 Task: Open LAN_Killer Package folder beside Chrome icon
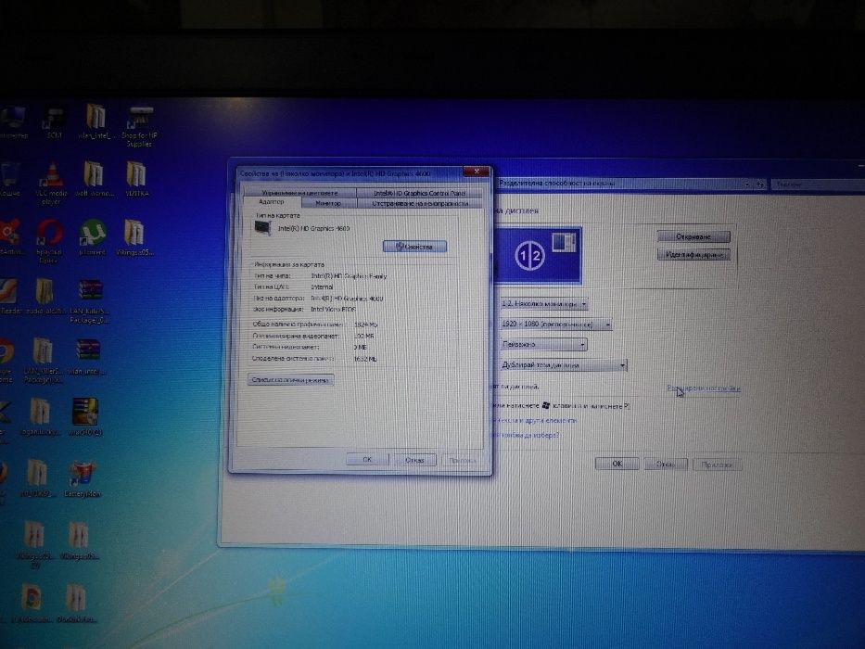coord(43,360)
